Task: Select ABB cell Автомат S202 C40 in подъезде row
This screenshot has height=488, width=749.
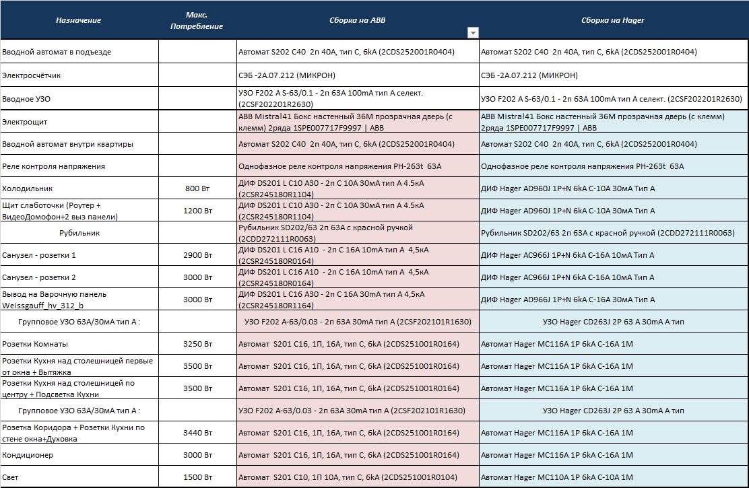Action: pyautogui.click(x=358, y=52)
